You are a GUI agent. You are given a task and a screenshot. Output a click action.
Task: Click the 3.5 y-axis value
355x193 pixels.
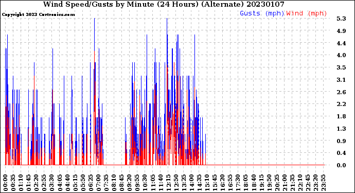click(x=341, y=67)
